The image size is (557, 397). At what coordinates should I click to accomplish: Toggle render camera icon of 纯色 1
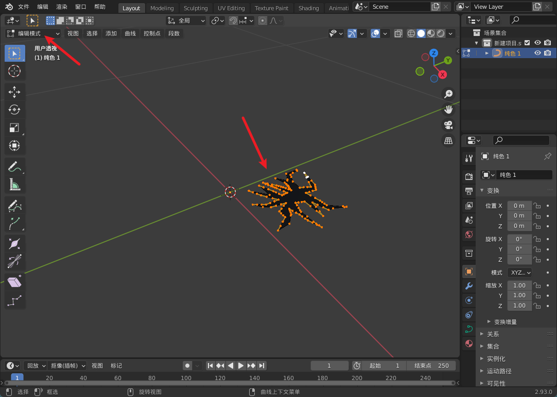(x=548, y=53)
